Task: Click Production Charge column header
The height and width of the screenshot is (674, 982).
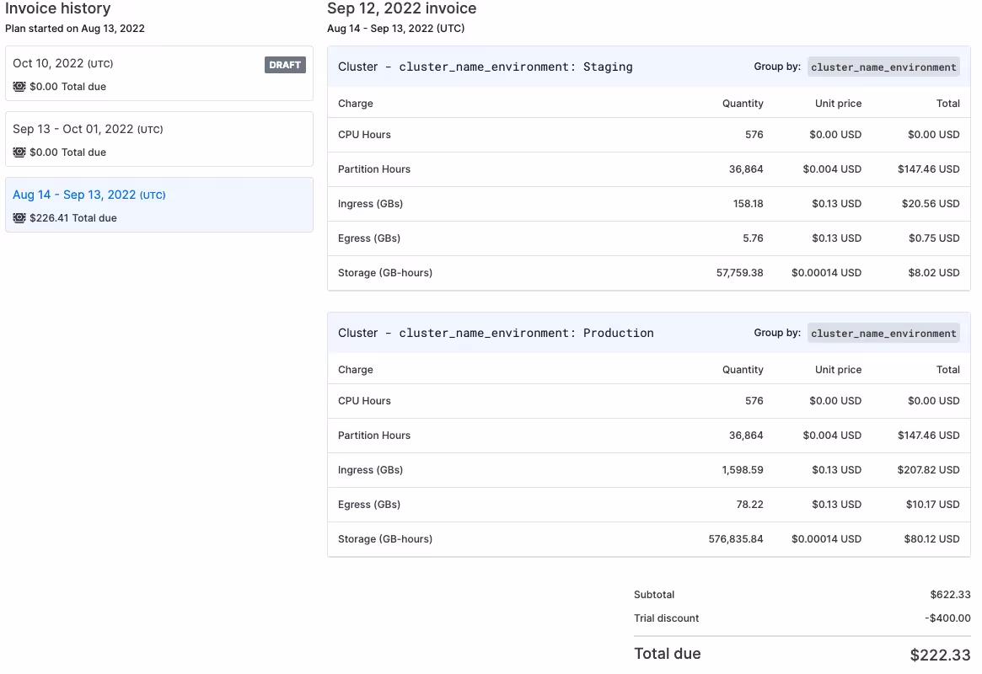Action: pyautogui.click(x=355, y=370)
